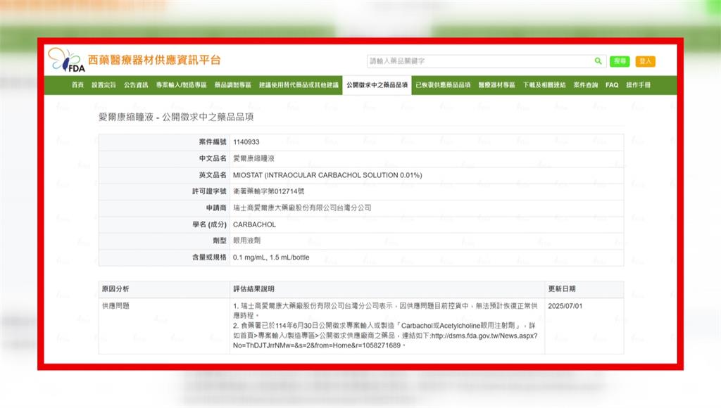Click the orange 登入 login button
The image size is (721, 408).
[645, 61]
